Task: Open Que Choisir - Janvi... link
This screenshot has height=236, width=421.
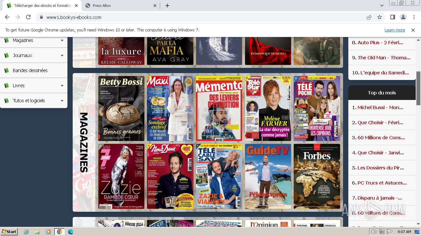Action: (x=381, y=153)
